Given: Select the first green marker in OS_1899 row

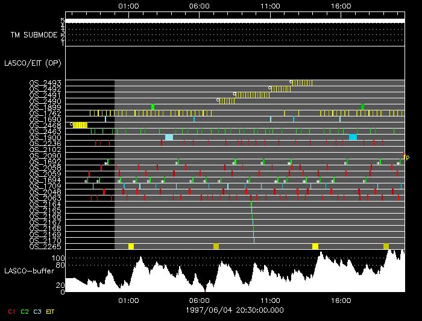Looking at the screenshot, I should tap(153, 107).
